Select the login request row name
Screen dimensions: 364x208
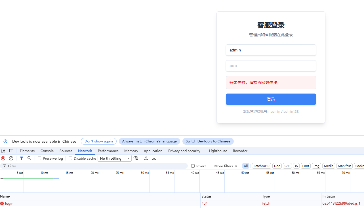click(x=9, y=203)
